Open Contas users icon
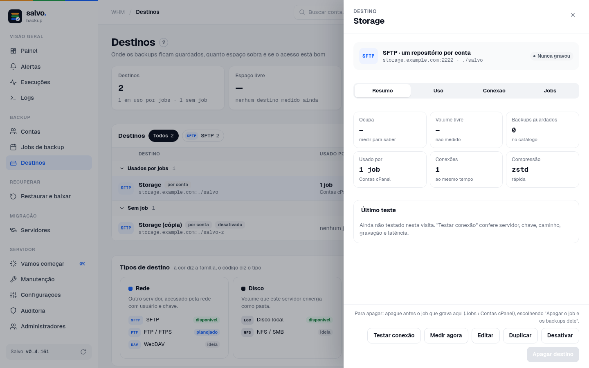This screenshot has width=589, height=368. (13, 132)
